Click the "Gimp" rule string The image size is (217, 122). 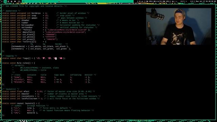tap(17, 77)
